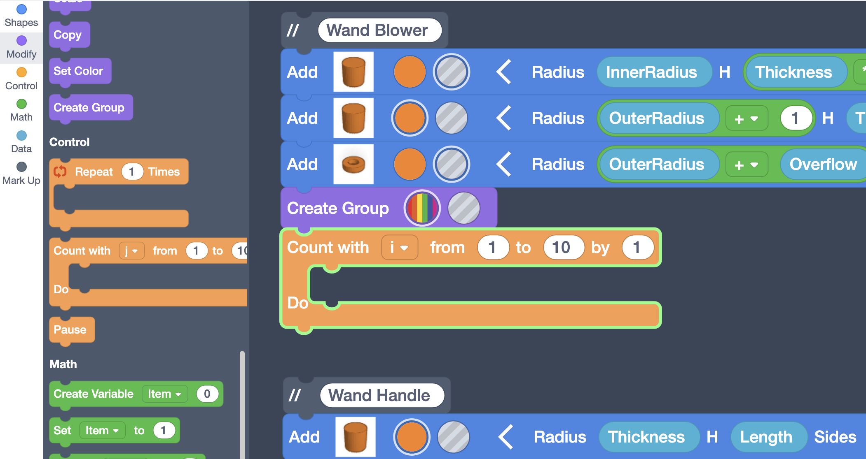
Task: Click the Set Color block in palette
Action: tap(79, 71)
